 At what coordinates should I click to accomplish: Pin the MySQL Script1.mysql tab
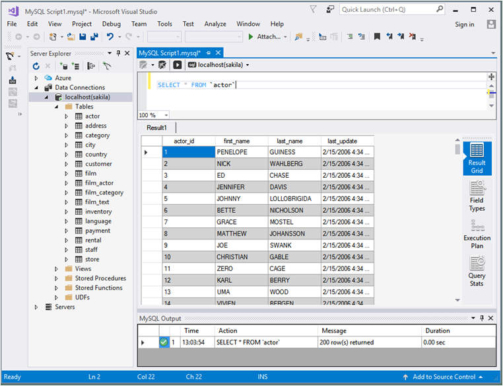[209, 53]
